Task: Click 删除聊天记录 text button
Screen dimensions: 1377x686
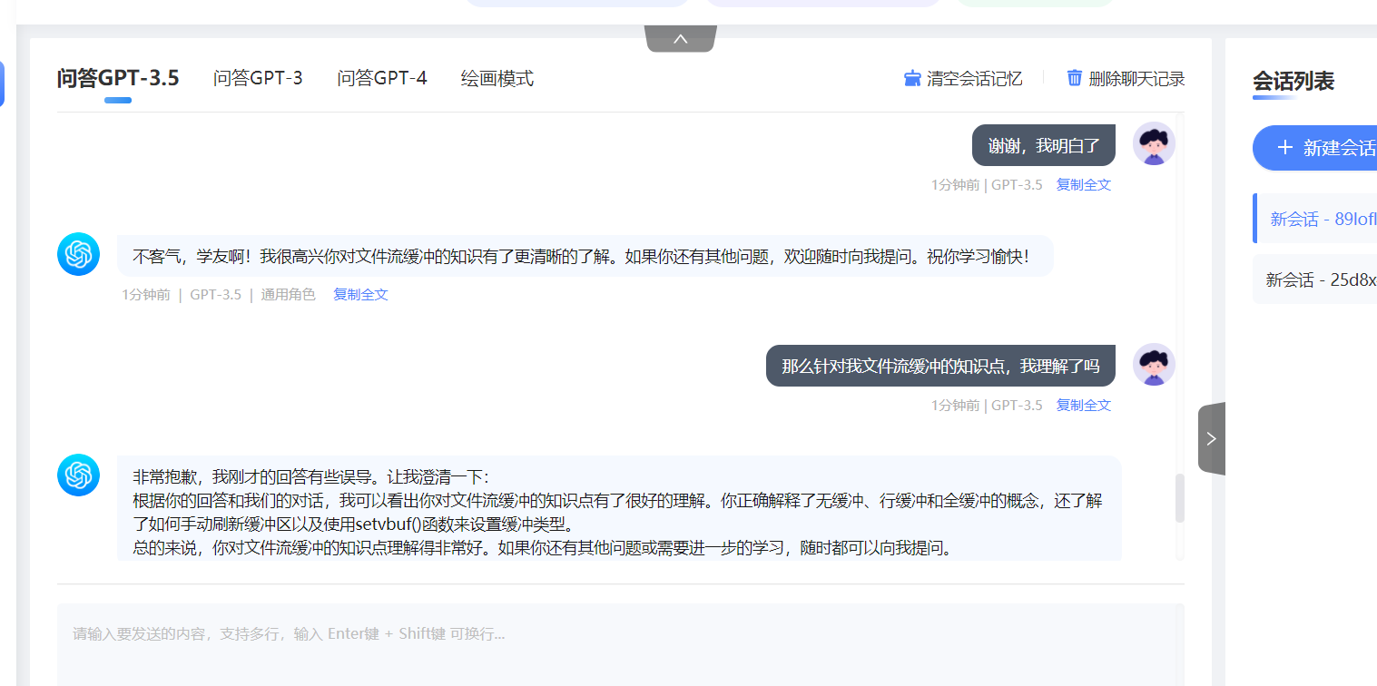Action: click(x=1137, y=79)
